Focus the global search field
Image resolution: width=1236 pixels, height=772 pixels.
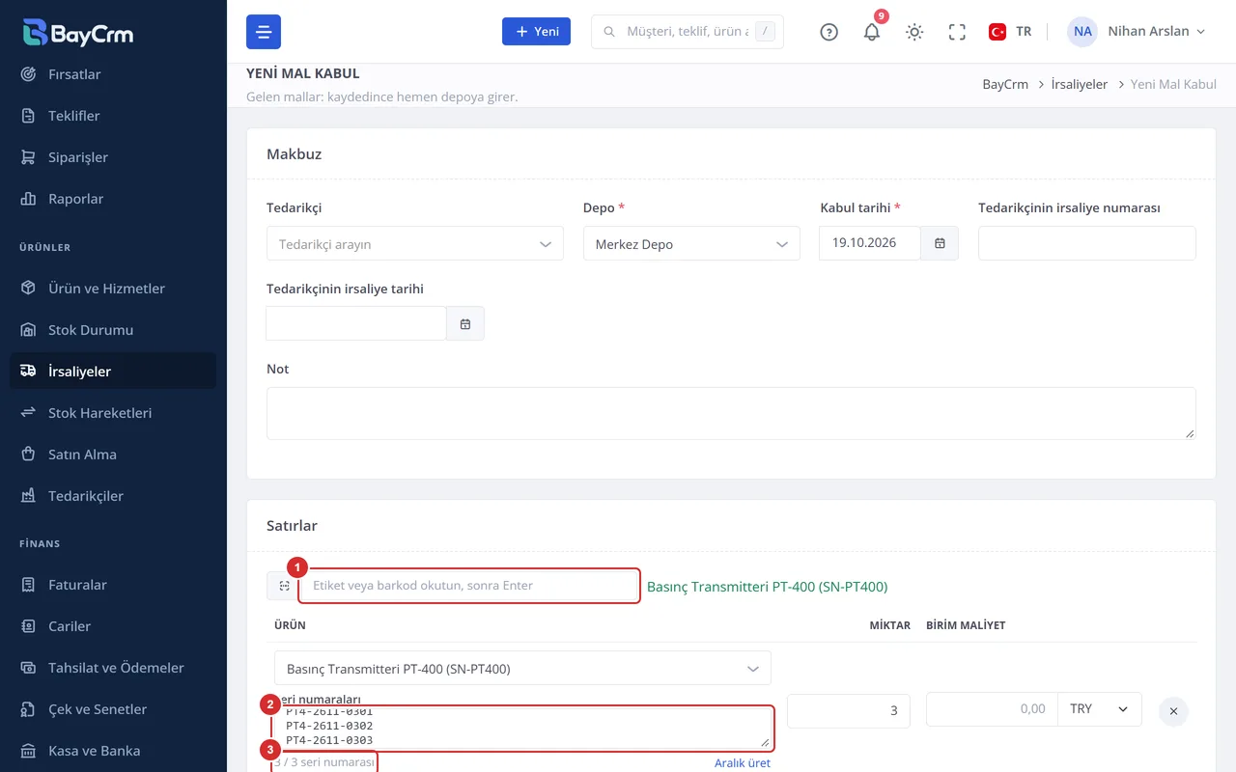(687, 32)
